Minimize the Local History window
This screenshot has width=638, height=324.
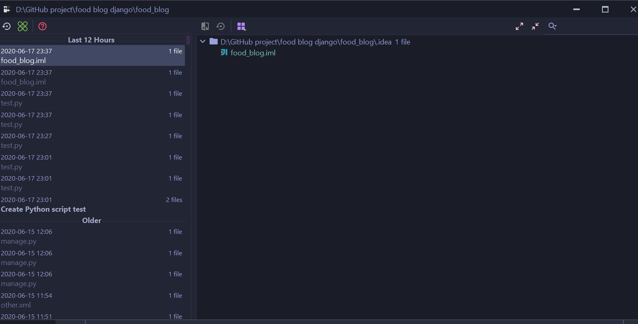coord(577,9)
